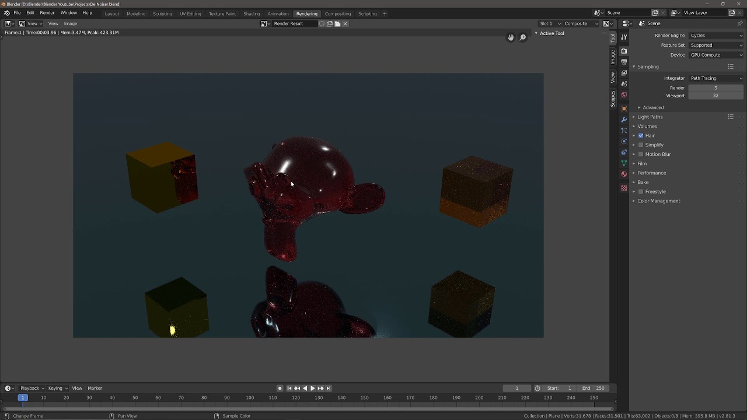Image resolution: width=747 pixels, height=420 pixels.
Task: Open the Object Properties orange square icon
Action: [x=623, y=109]
